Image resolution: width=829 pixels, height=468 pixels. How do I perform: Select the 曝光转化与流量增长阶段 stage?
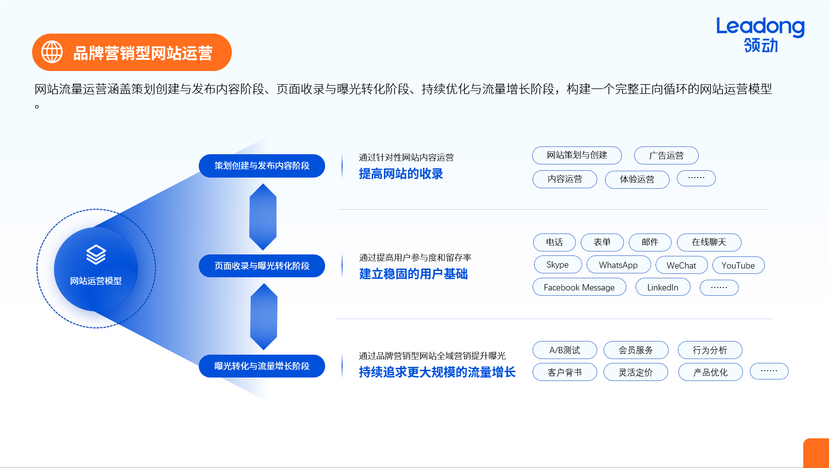(x=261, y=366)
